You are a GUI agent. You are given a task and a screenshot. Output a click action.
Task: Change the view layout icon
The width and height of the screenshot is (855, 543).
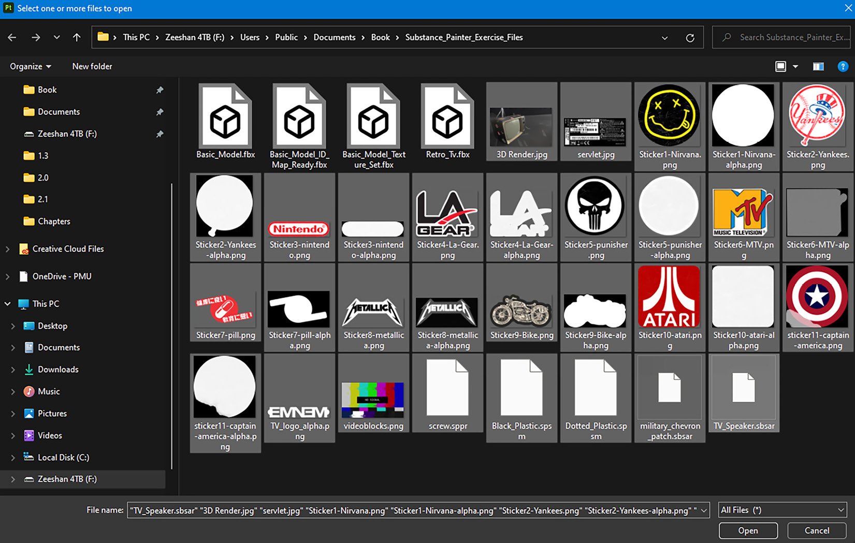click(780, 66)
